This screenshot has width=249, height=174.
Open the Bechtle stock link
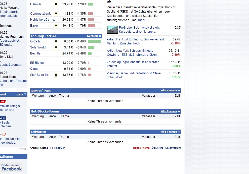35,53
